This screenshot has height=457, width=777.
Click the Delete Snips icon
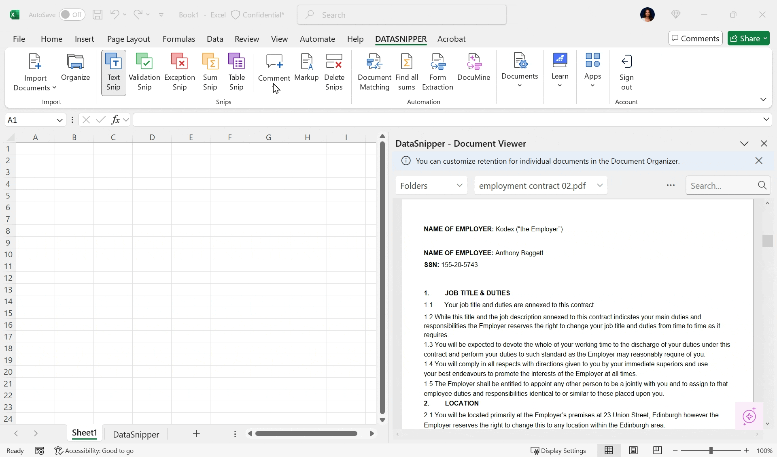[334, 72]
